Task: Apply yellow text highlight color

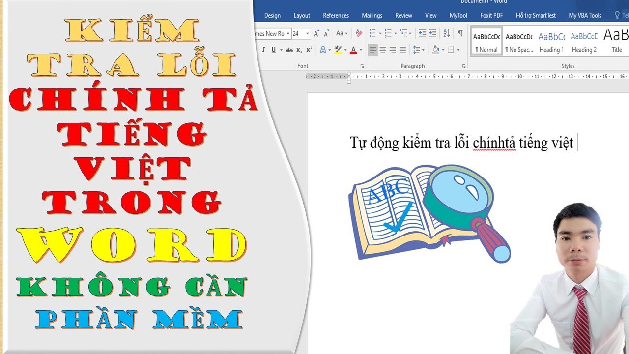Action: [337, 50]
